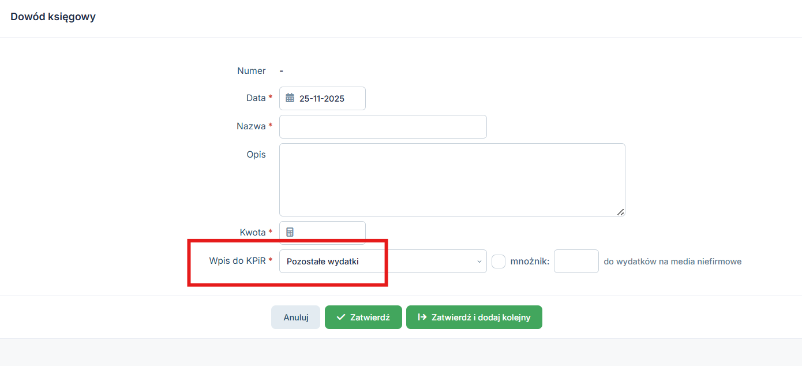This screenshot has height=366, width=802.
Task: Click the chevron arrow of Pozostałe wydatki select
Action: click(x=479, y=262)
